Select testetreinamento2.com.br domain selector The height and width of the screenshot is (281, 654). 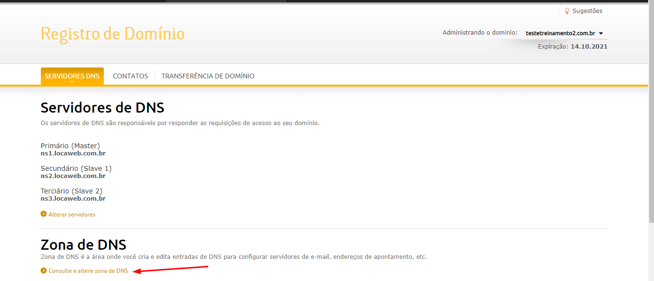(x=564, y=33)
